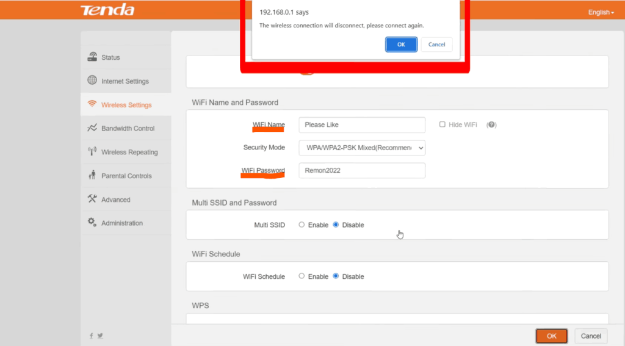Dismiss the alert dialog with Cancel
Viewport: 625px width, 346px height.
(x=436, y=45)
